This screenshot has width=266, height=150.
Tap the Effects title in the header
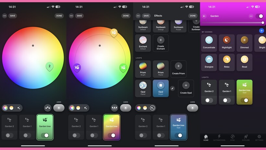tap(158, 16)
